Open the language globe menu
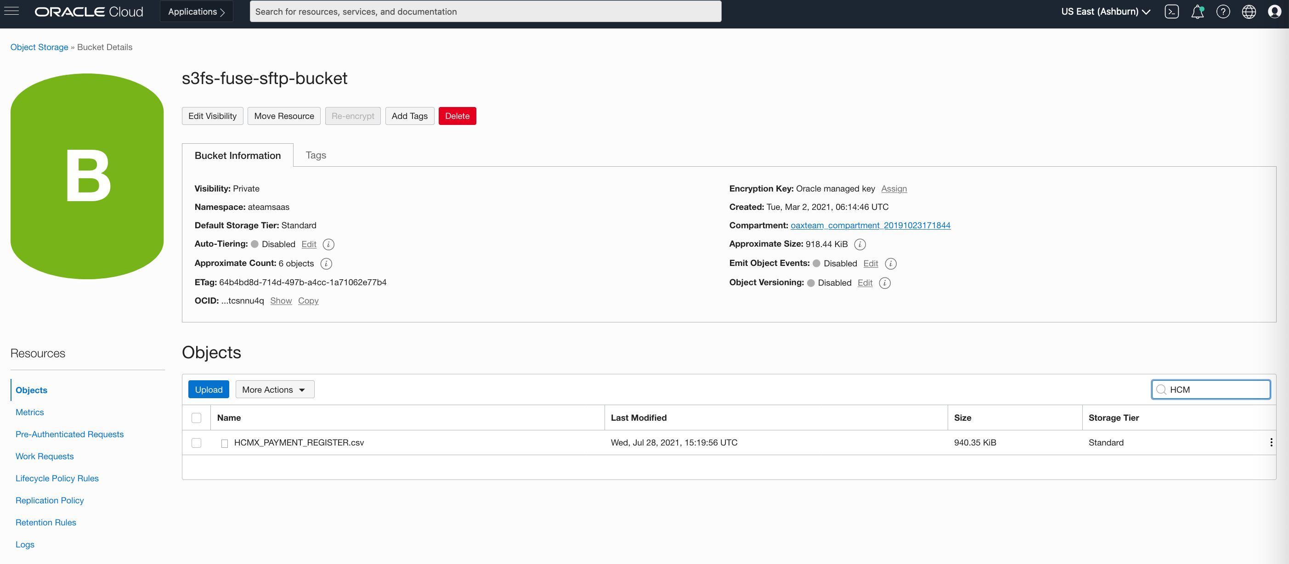This screenshot has height=564, width=1289. 1249,11
